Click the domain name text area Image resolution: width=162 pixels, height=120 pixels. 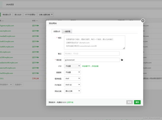pyautogui.click(x=94, y=43)
